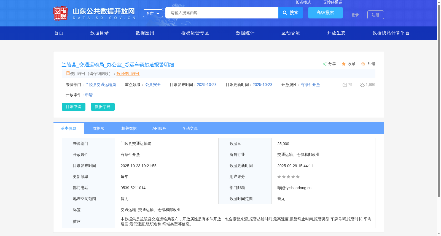
Task: Focus the search input field
Action: click(x=222, y=13)
